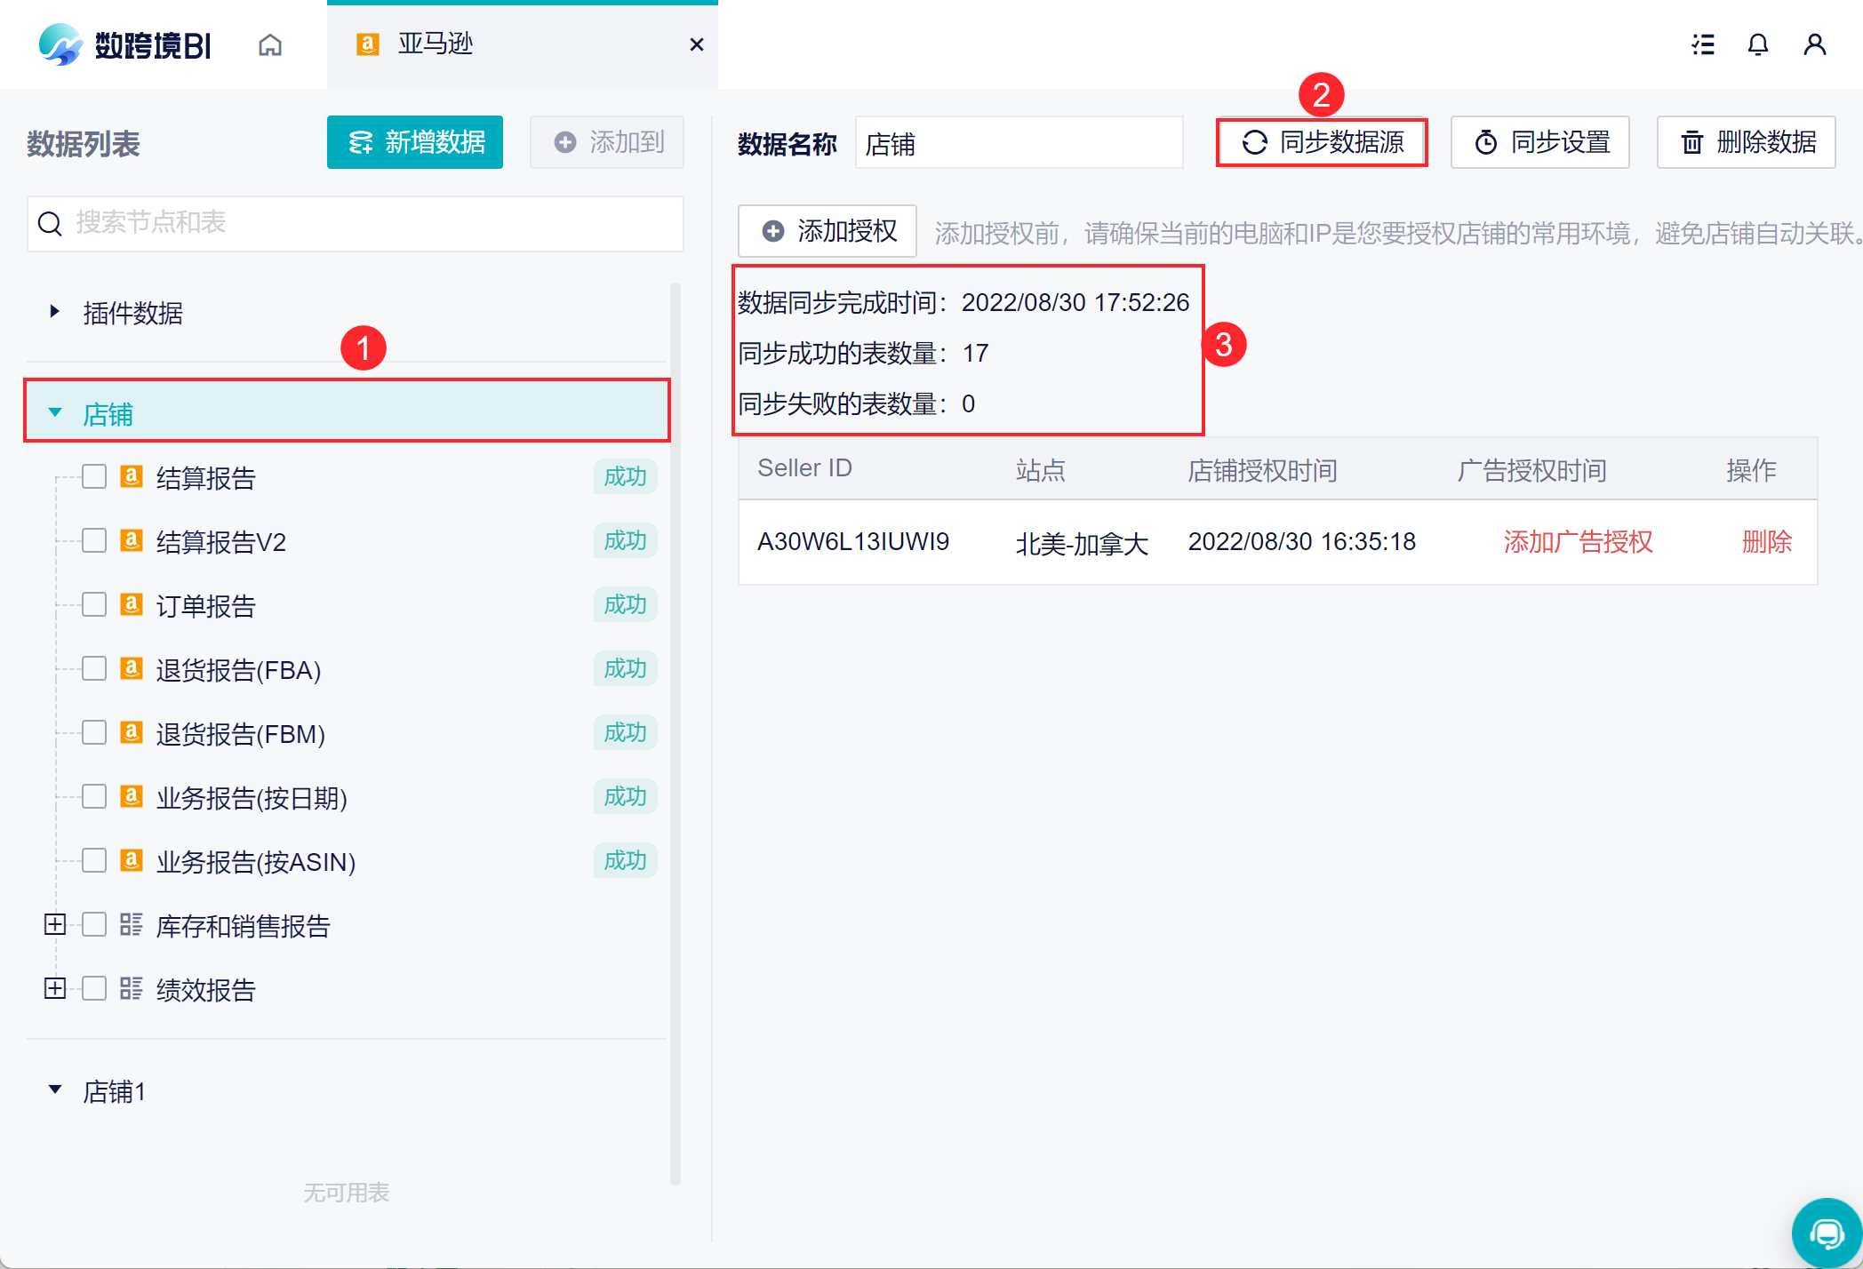Screen dimensions: 1863x1269
Task: Check the 结算报告 checkbox
Action: coord(94,477)
